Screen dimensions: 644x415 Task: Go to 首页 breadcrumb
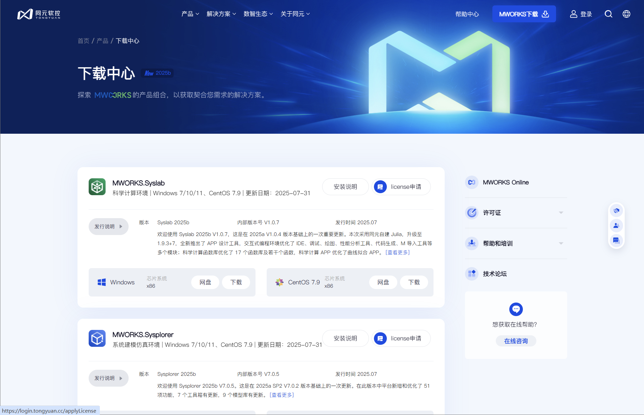(x=83, y=41)
